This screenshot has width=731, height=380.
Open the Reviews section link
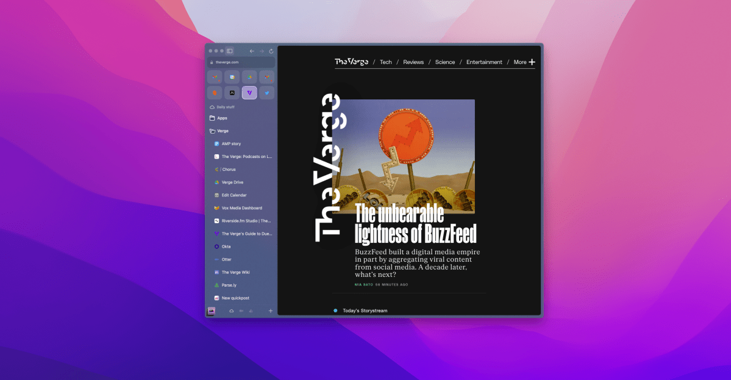point(413,62)
